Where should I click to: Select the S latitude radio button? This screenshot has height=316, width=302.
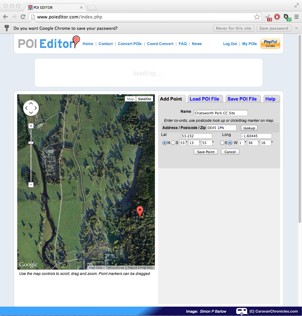173,143
